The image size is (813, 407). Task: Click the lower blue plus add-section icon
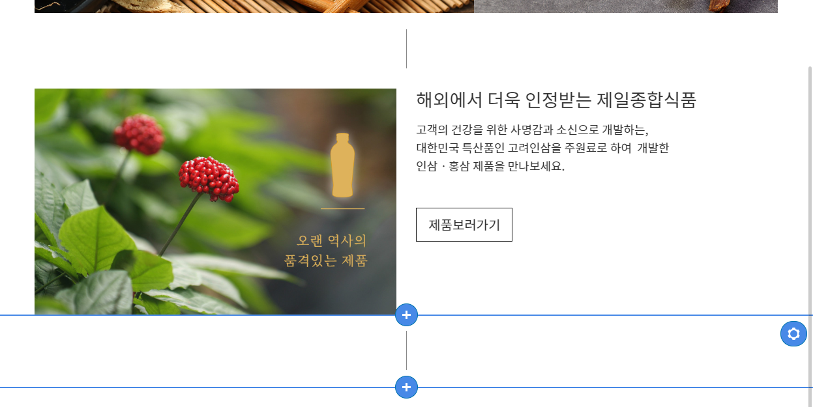[406, 387]
